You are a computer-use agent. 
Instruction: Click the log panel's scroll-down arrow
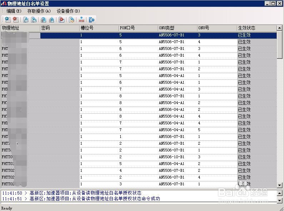click(x=279, y=200)
